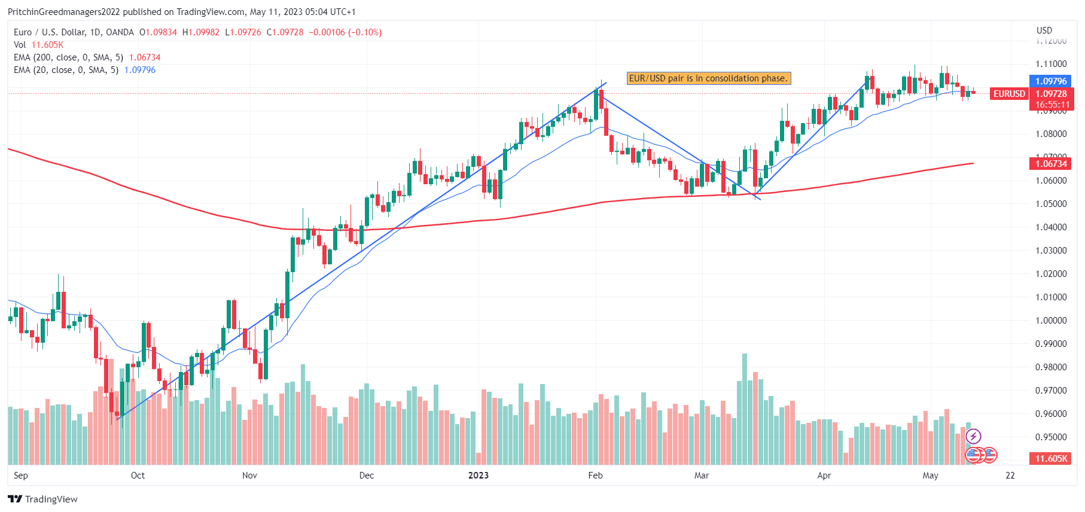Image resolution: width=1085 pixels, height=512 pixels.
Task: Click the tallest volume bar in mid-March
Action: pyautogui.click(x=745, y=409)
